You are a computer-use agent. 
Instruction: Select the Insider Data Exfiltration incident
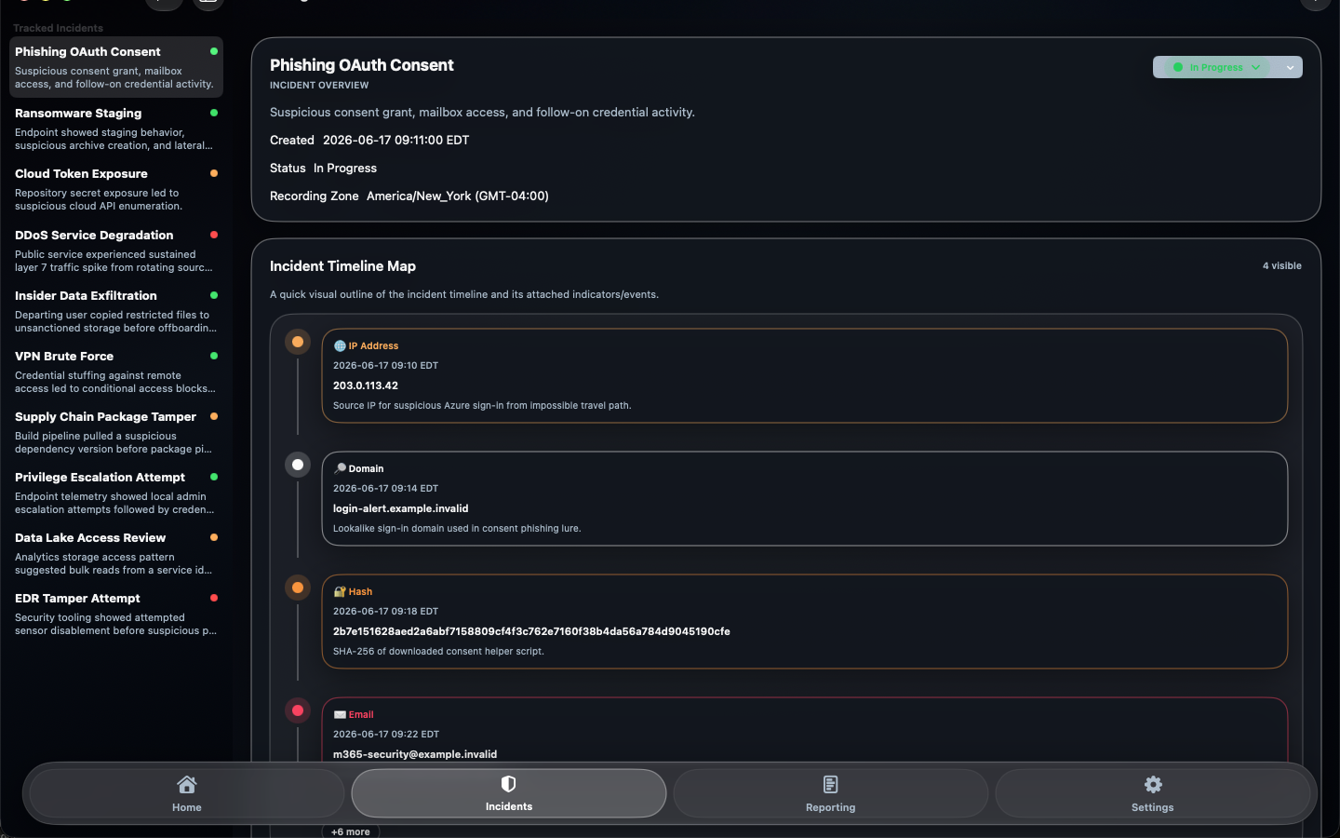coord(116,311)
